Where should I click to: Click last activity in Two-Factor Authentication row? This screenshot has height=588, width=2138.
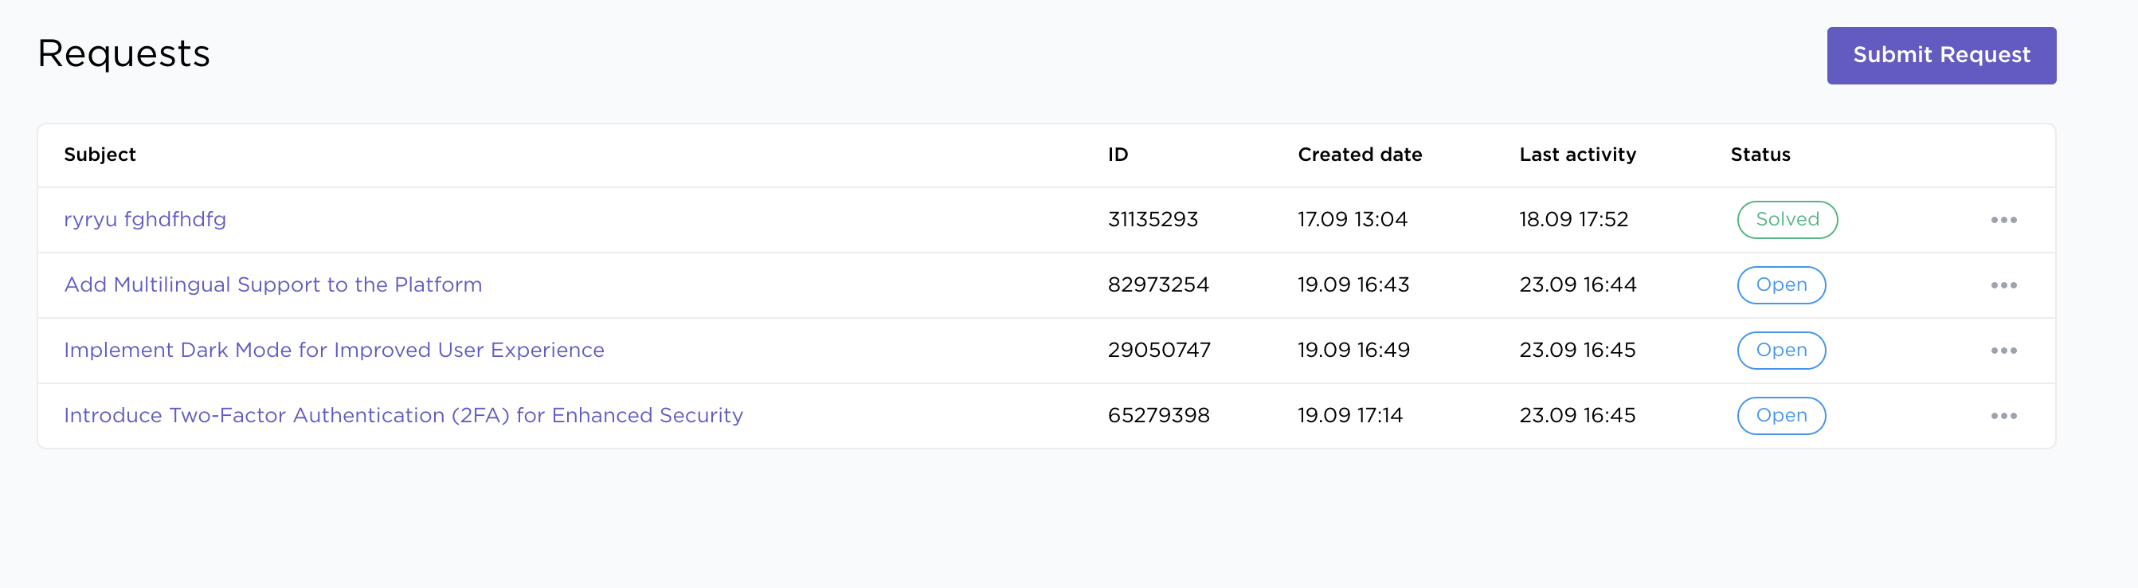point(1578,415)
